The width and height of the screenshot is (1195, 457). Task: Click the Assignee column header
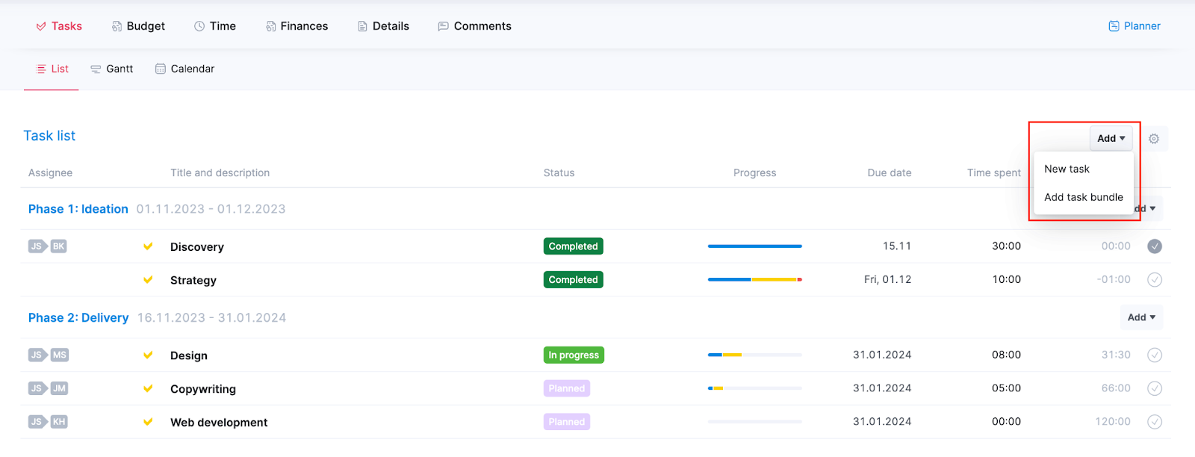(51, 173)
